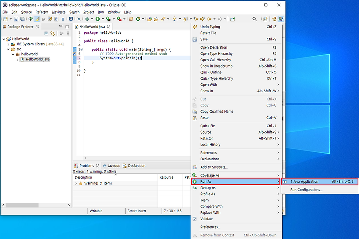359x239 pixels.
Task: Click Undo Typing in context menu
Action: coord(236,27)
